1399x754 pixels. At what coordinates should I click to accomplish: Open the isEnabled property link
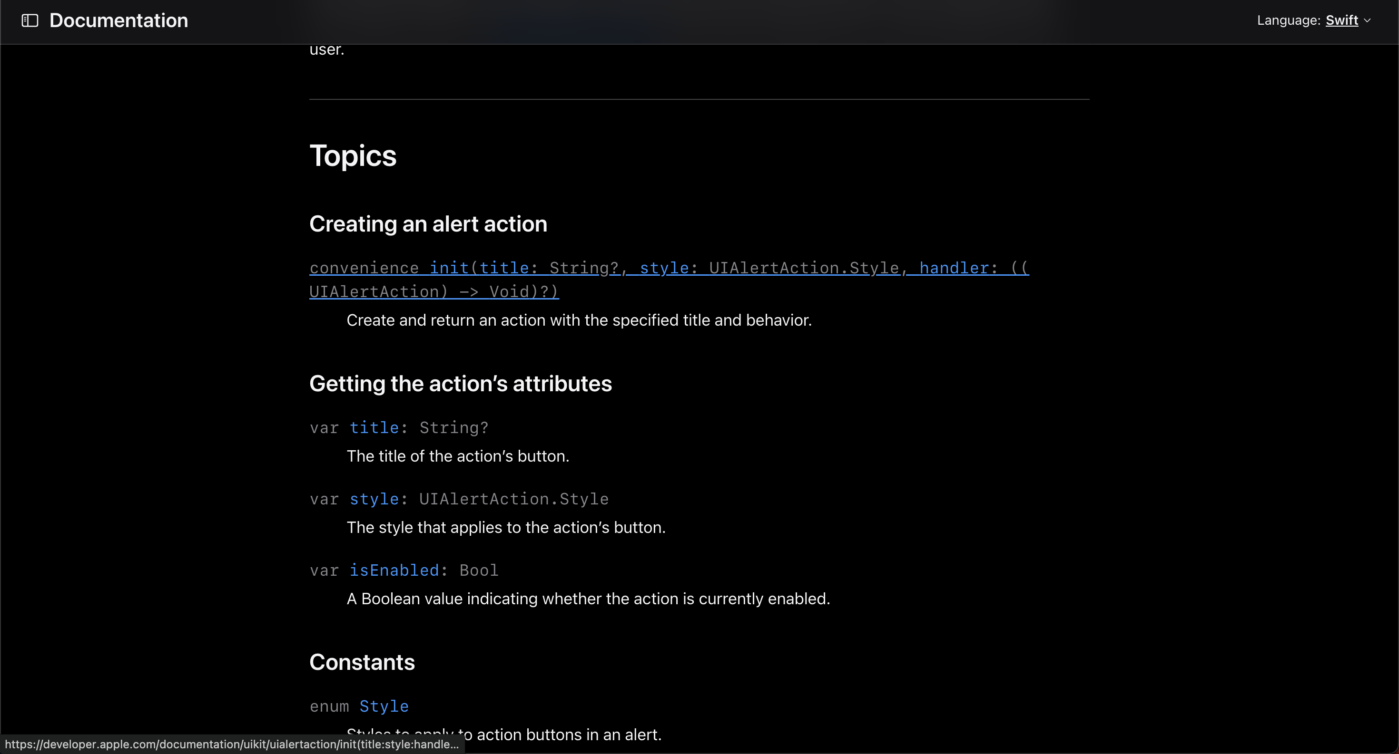[394, 570]
